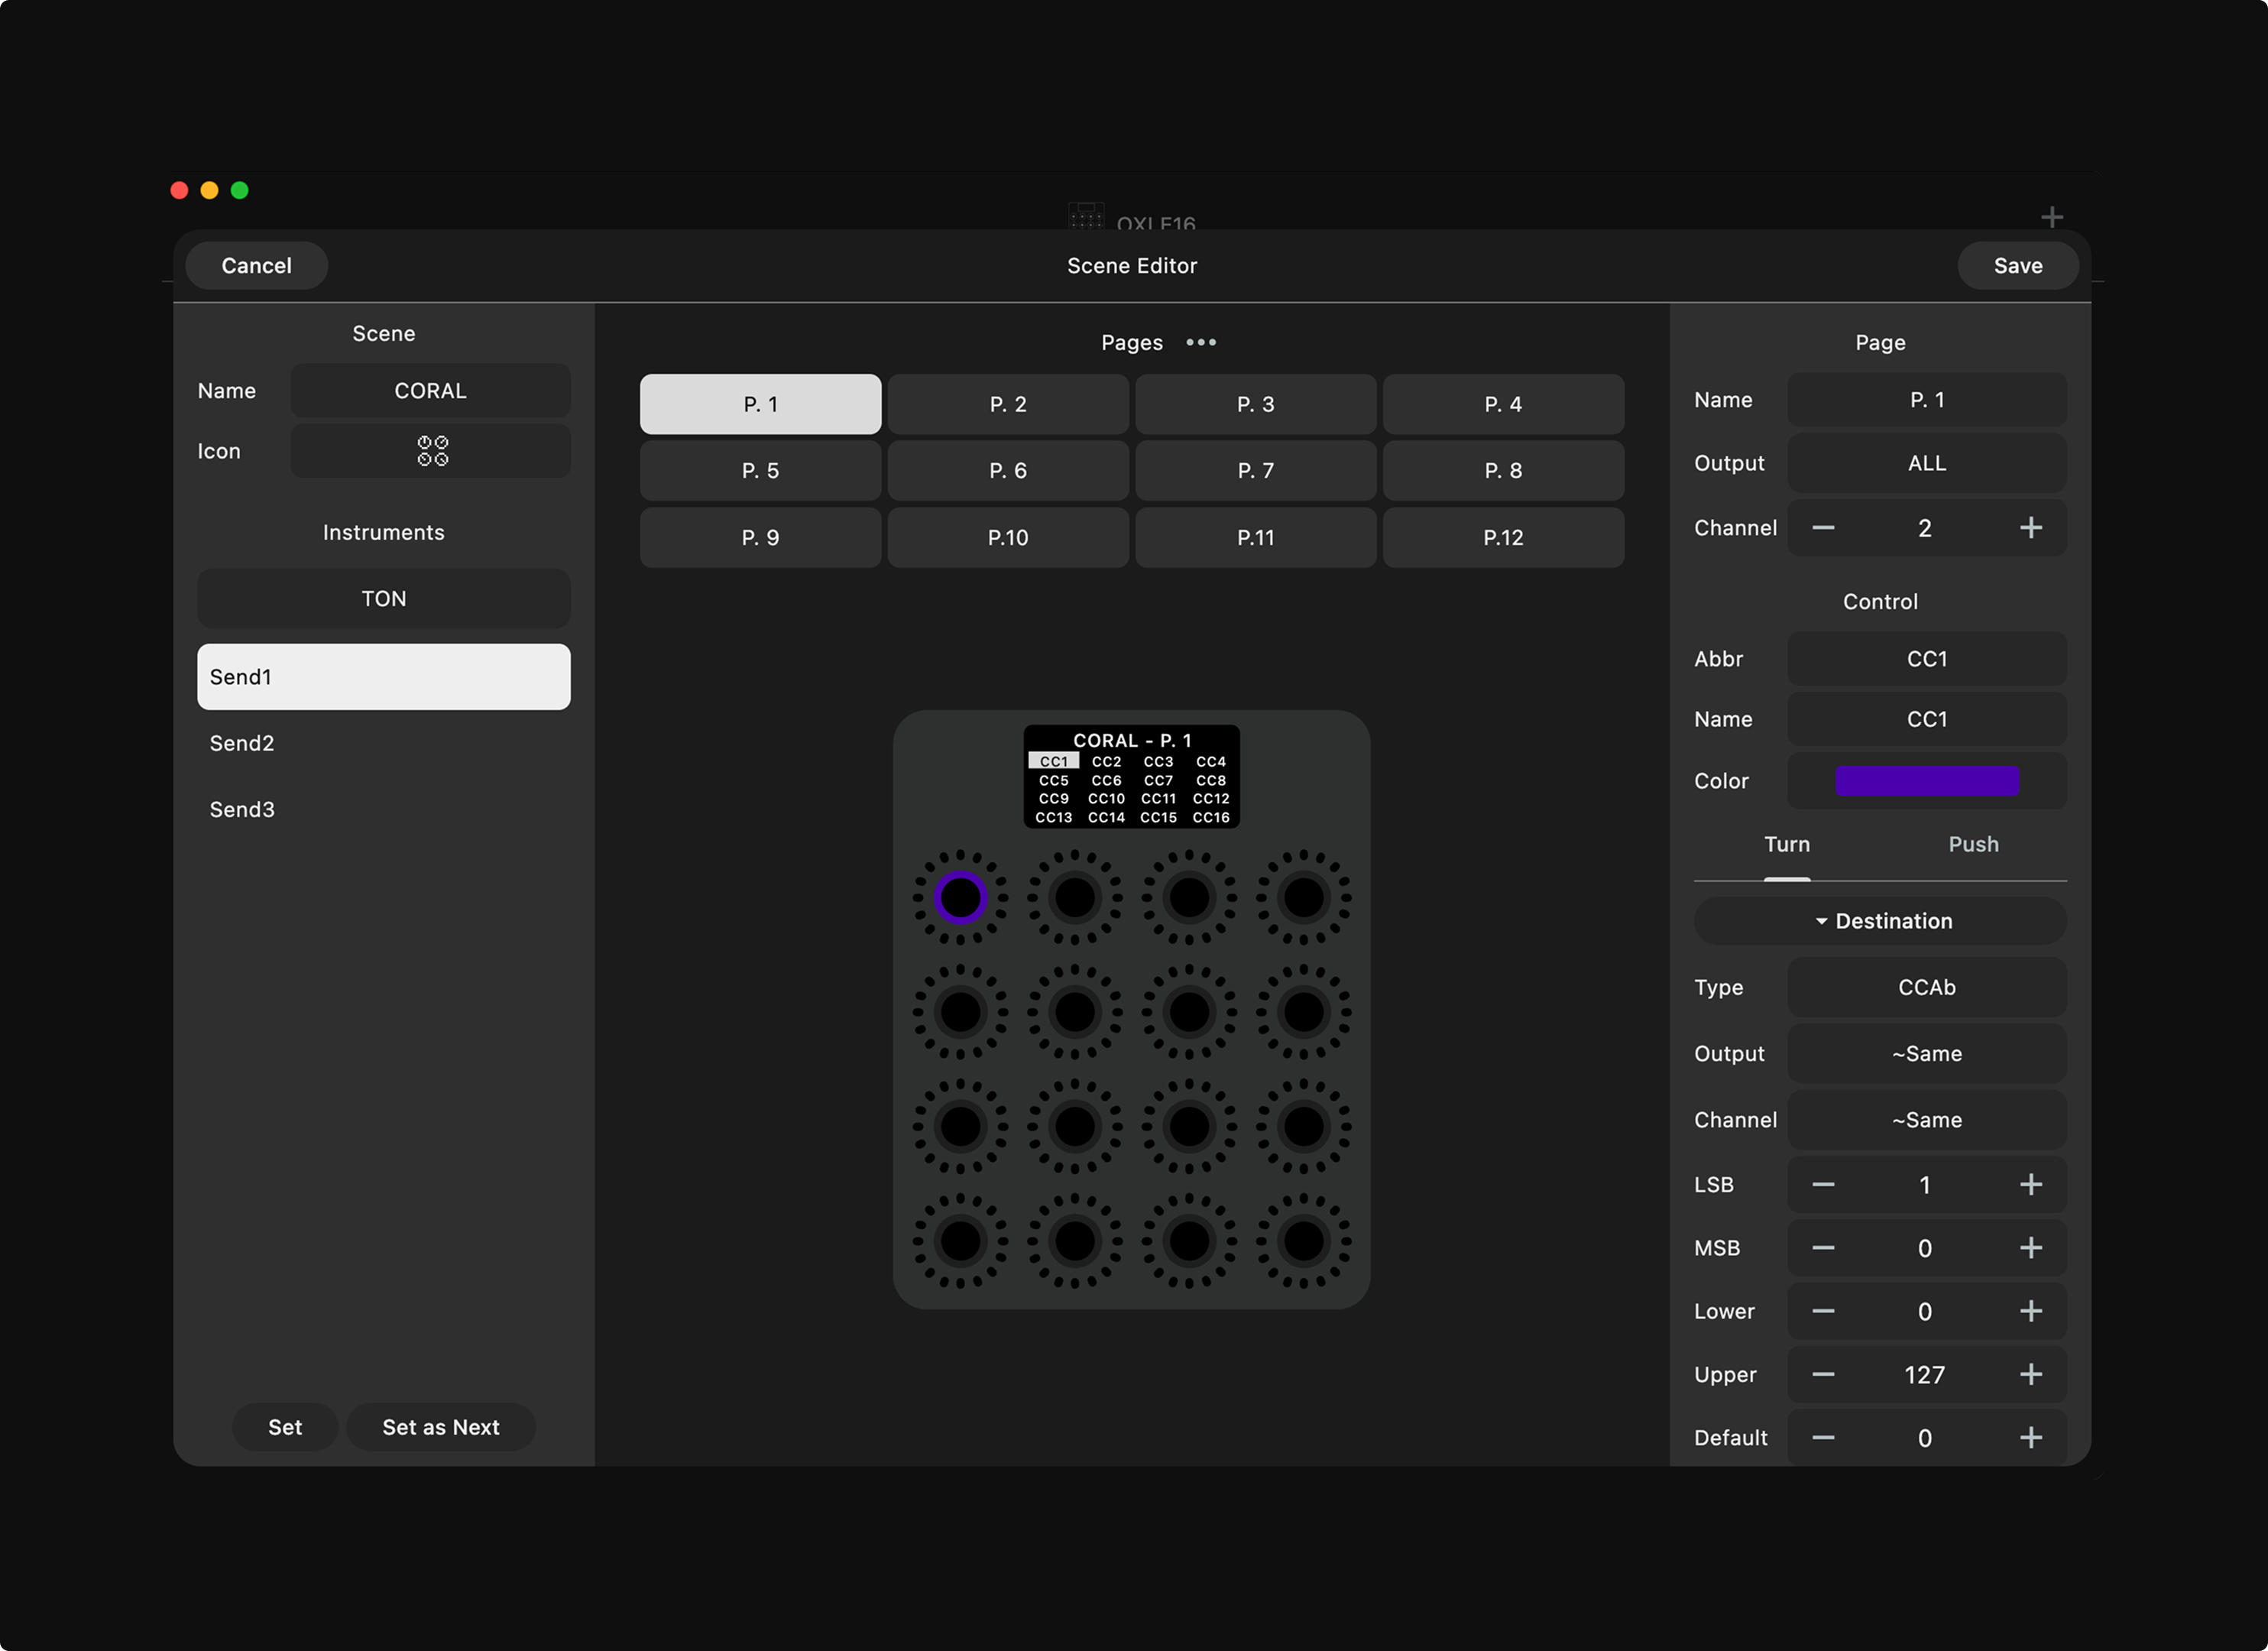The height and width of the screenshot is (1651, 2268).
Task: Select the bottom-right knob on the controller preview
Action: tap(1303, 1241)
